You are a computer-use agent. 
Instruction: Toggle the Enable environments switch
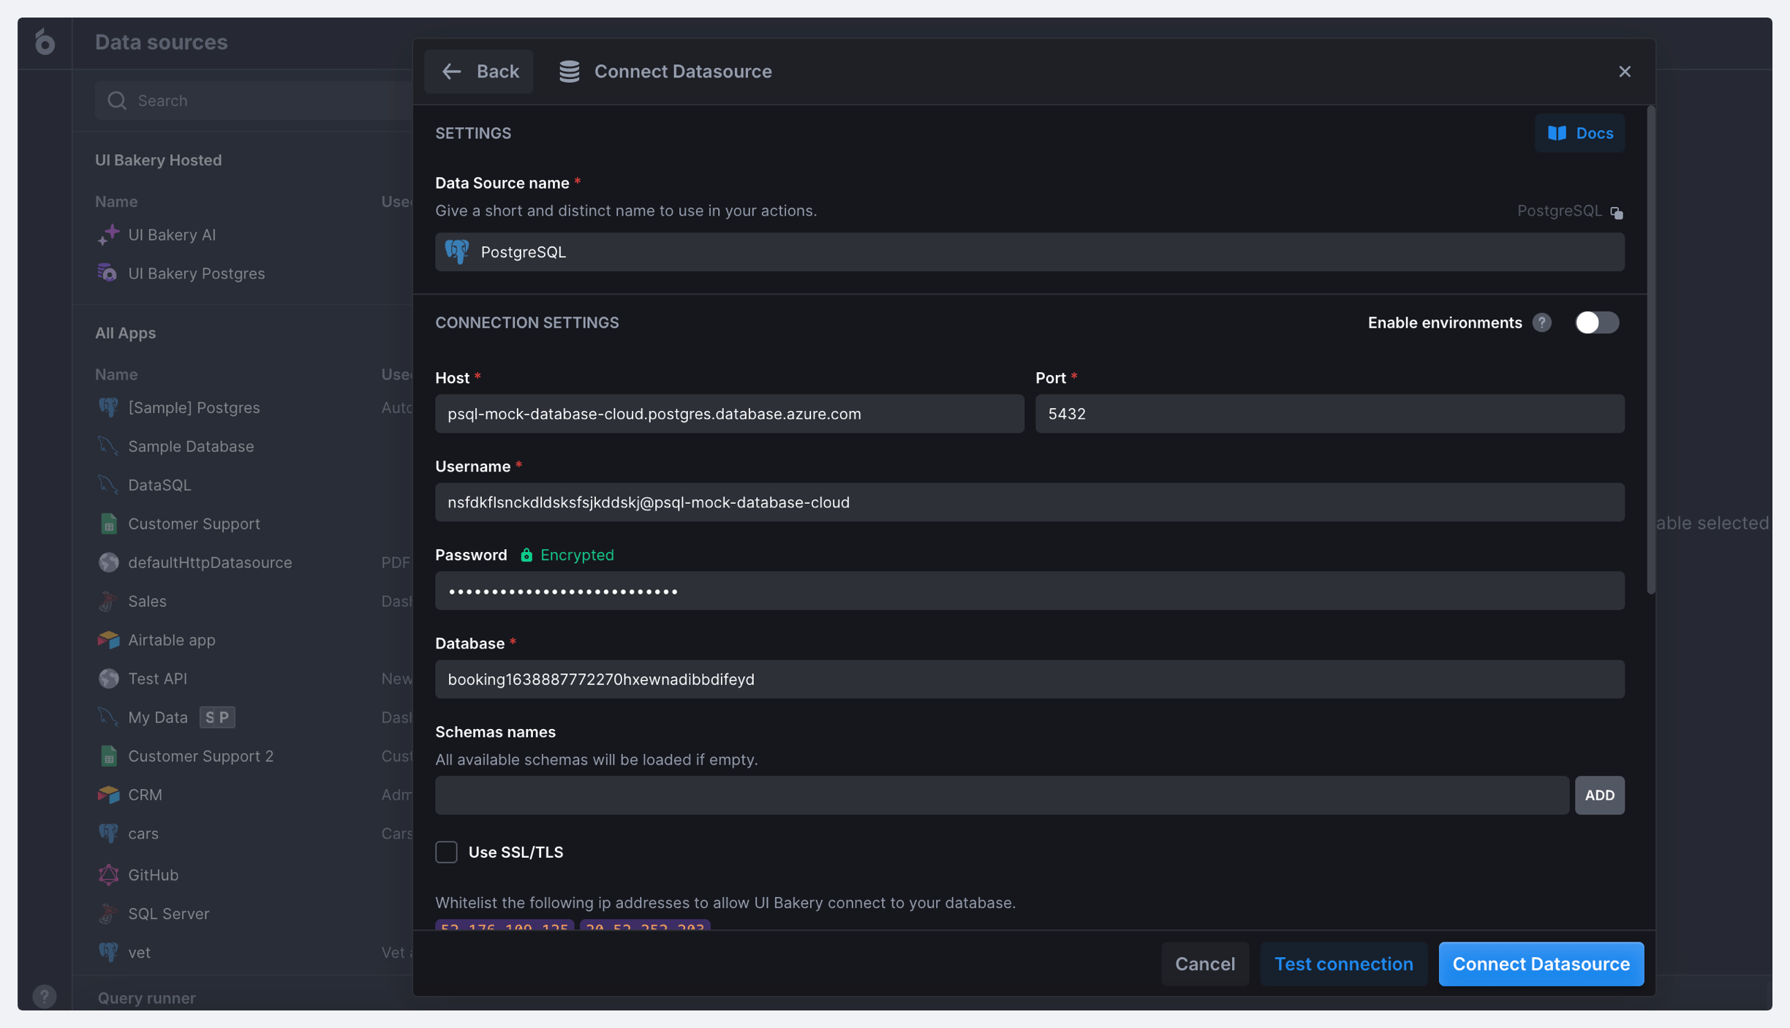click(1596, 322)
